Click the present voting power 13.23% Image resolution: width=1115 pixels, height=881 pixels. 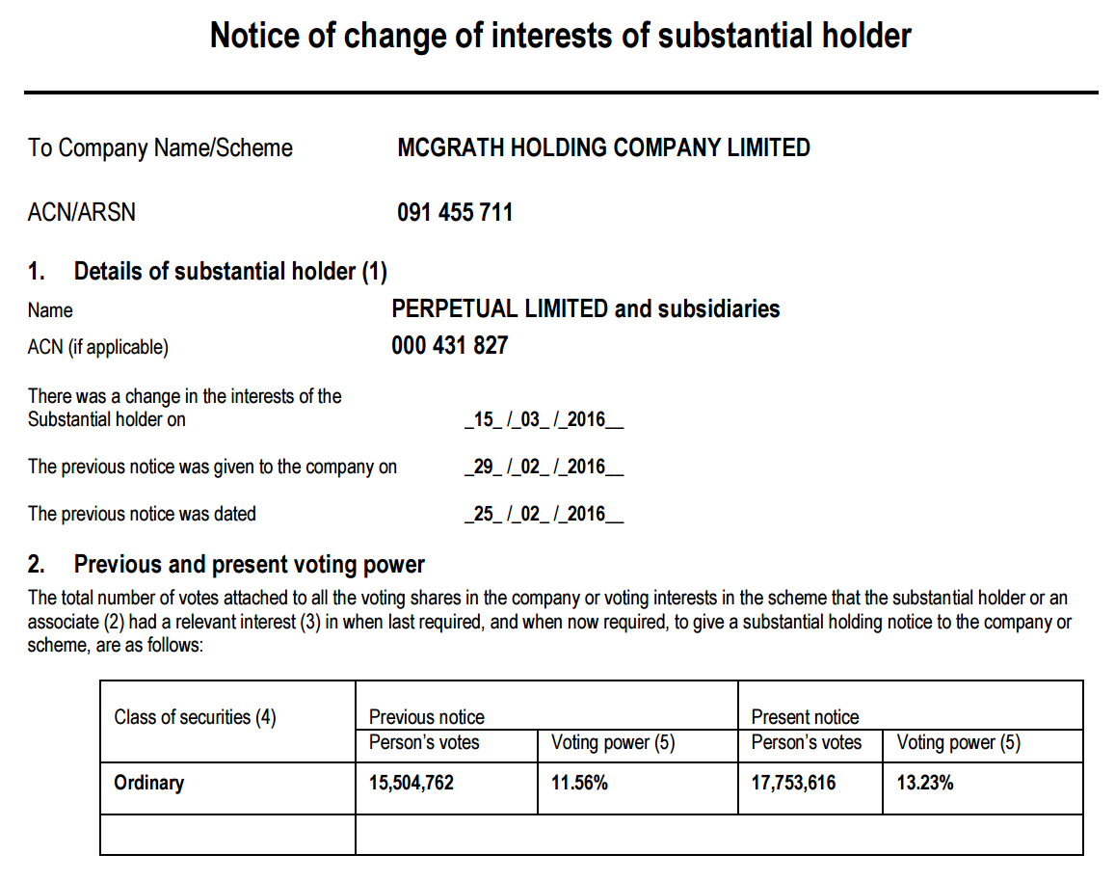click(925, 783)
